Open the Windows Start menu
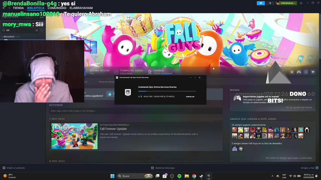Image resolution: width=321 pixels, height=180 pixels. [x=112, y=176]
